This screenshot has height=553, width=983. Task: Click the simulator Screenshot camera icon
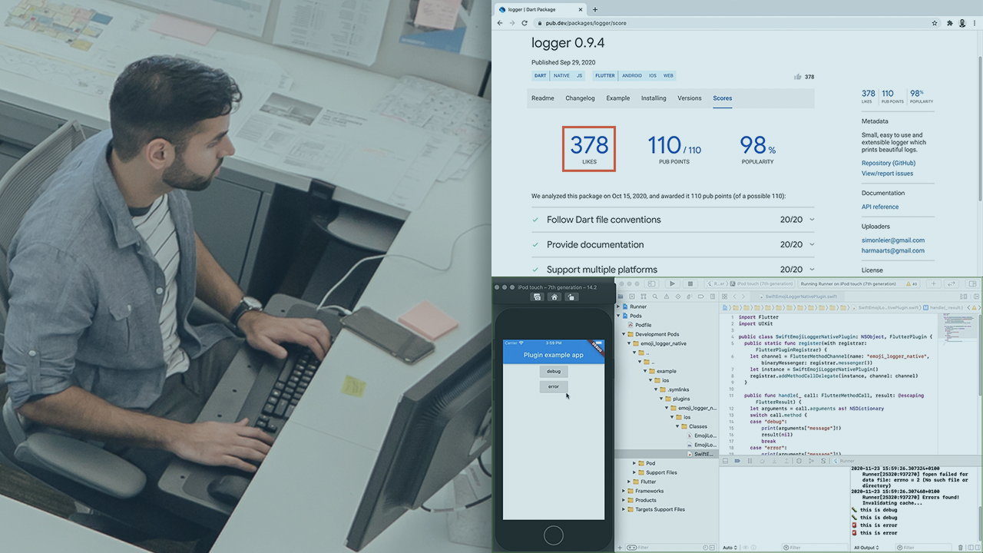click(538, 297)
